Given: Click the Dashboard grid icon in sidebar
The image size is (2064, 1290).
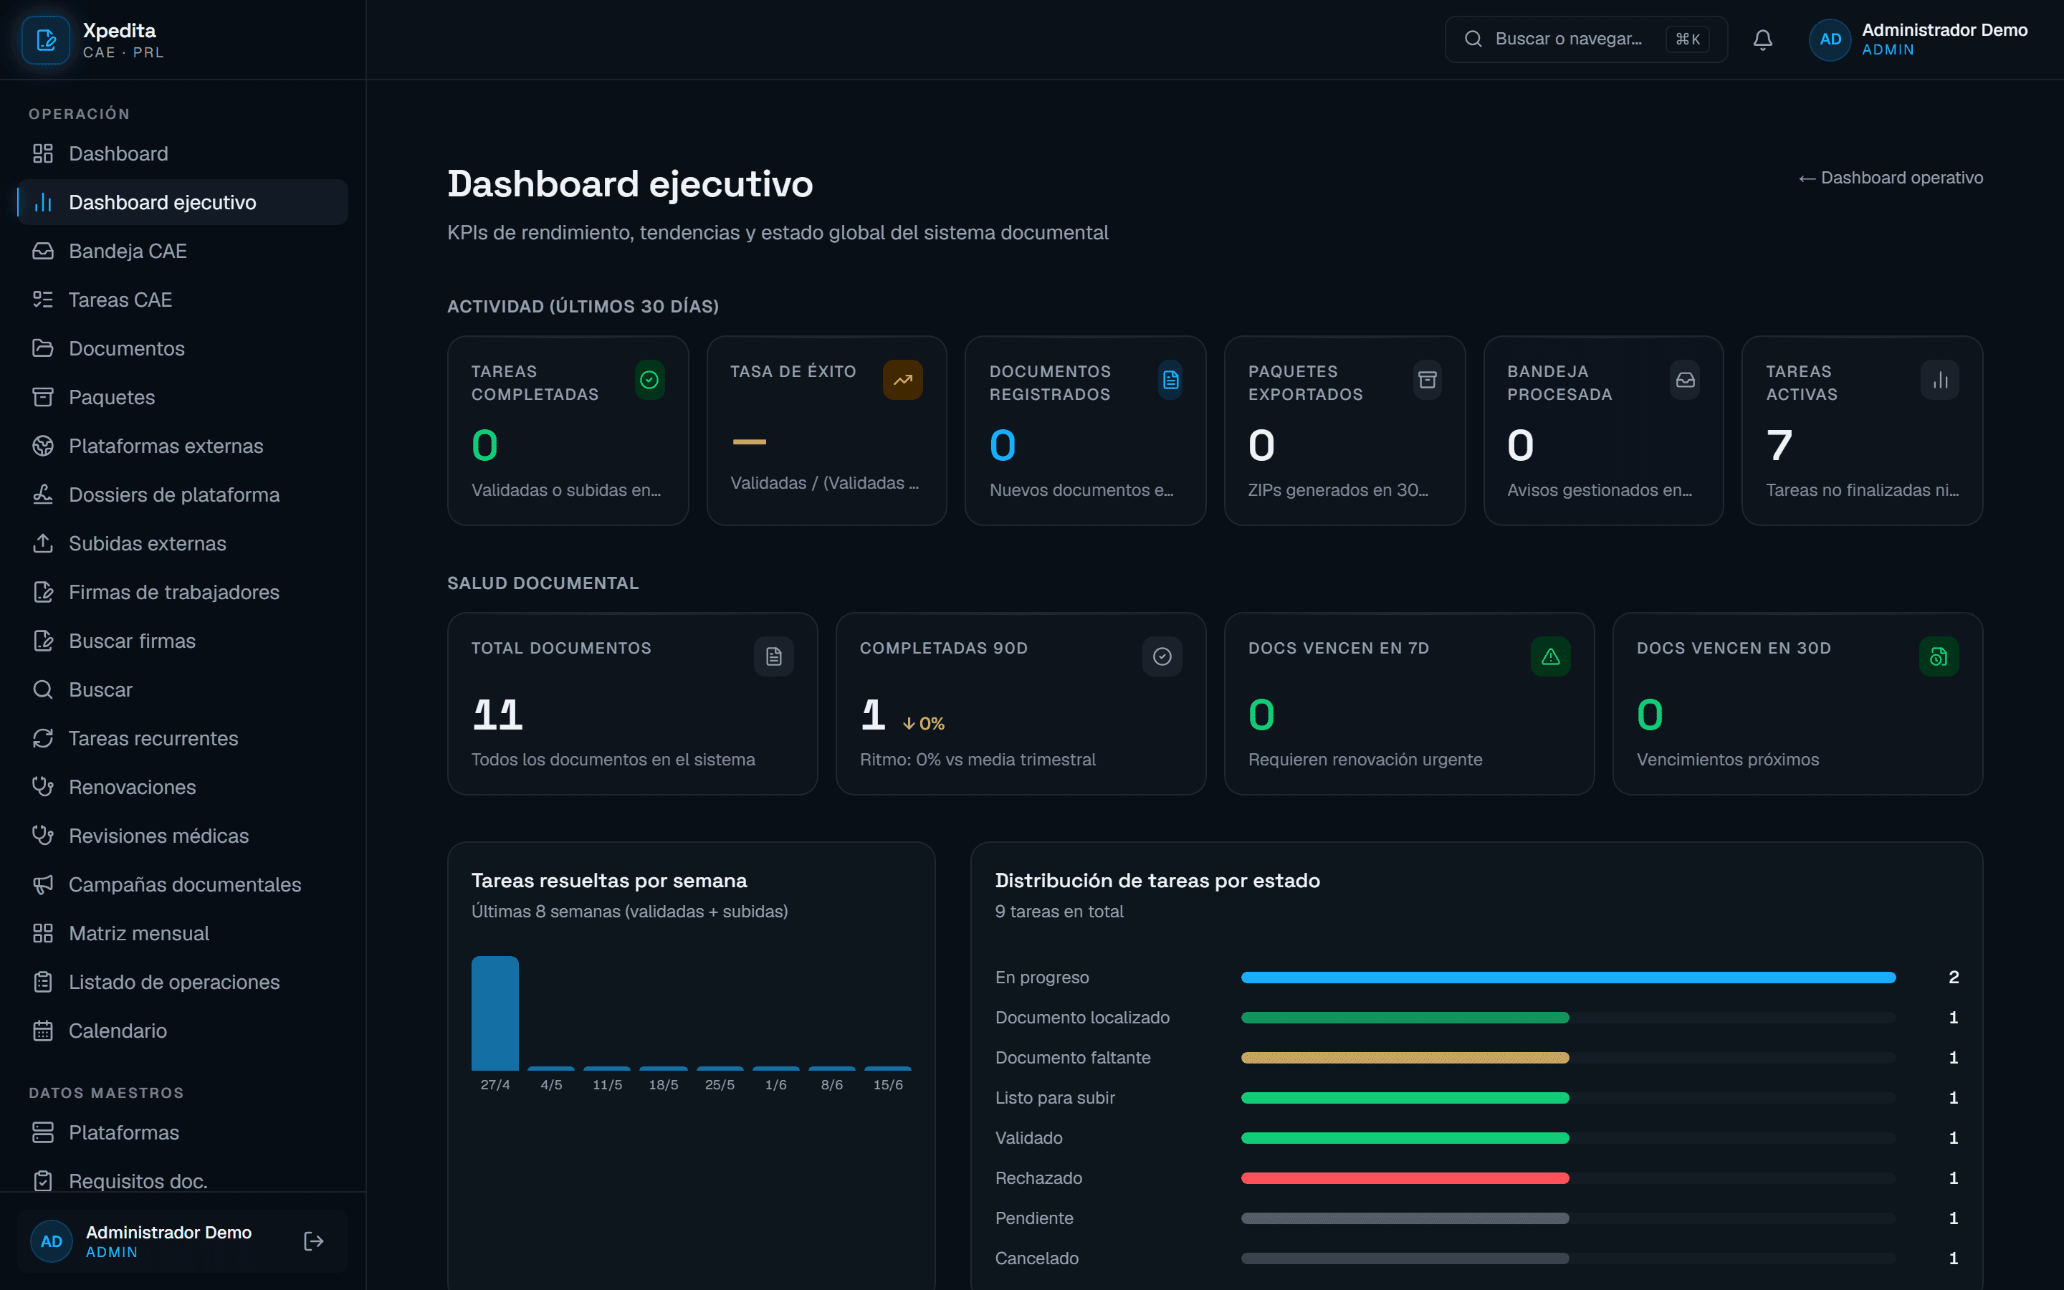Looking at the screenshot, I should [43, 153].
